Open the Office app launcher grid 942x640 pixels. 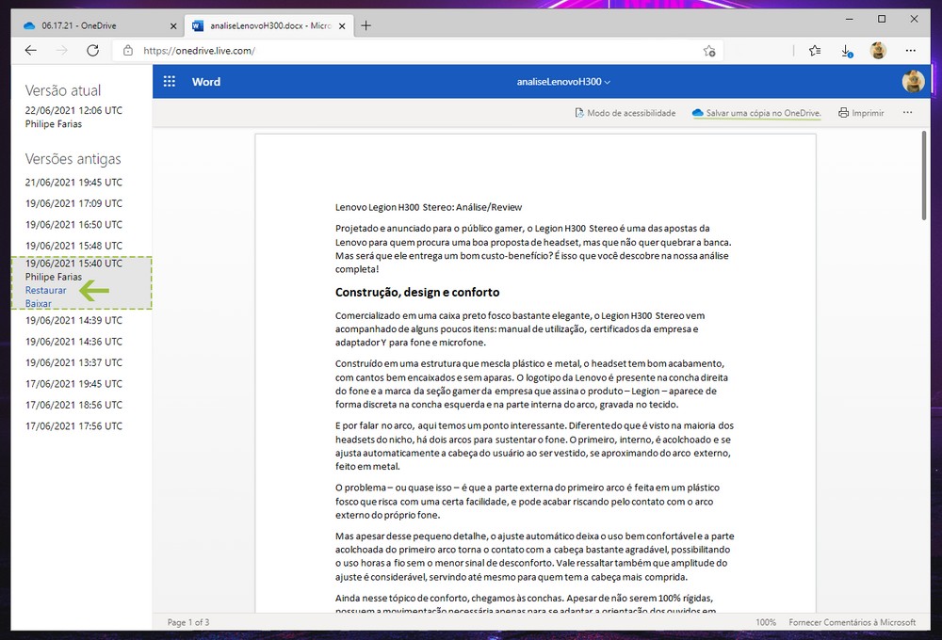tap(170, 82)
